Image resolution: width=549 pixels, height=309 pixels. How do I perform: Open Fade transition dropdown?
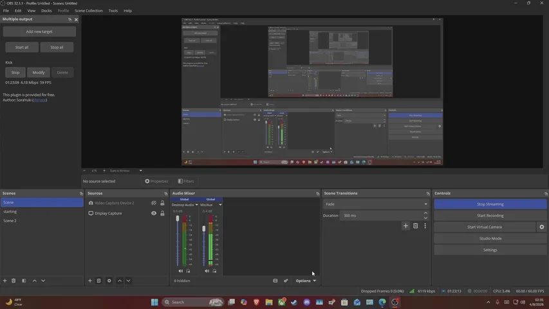tap(377, 204)
